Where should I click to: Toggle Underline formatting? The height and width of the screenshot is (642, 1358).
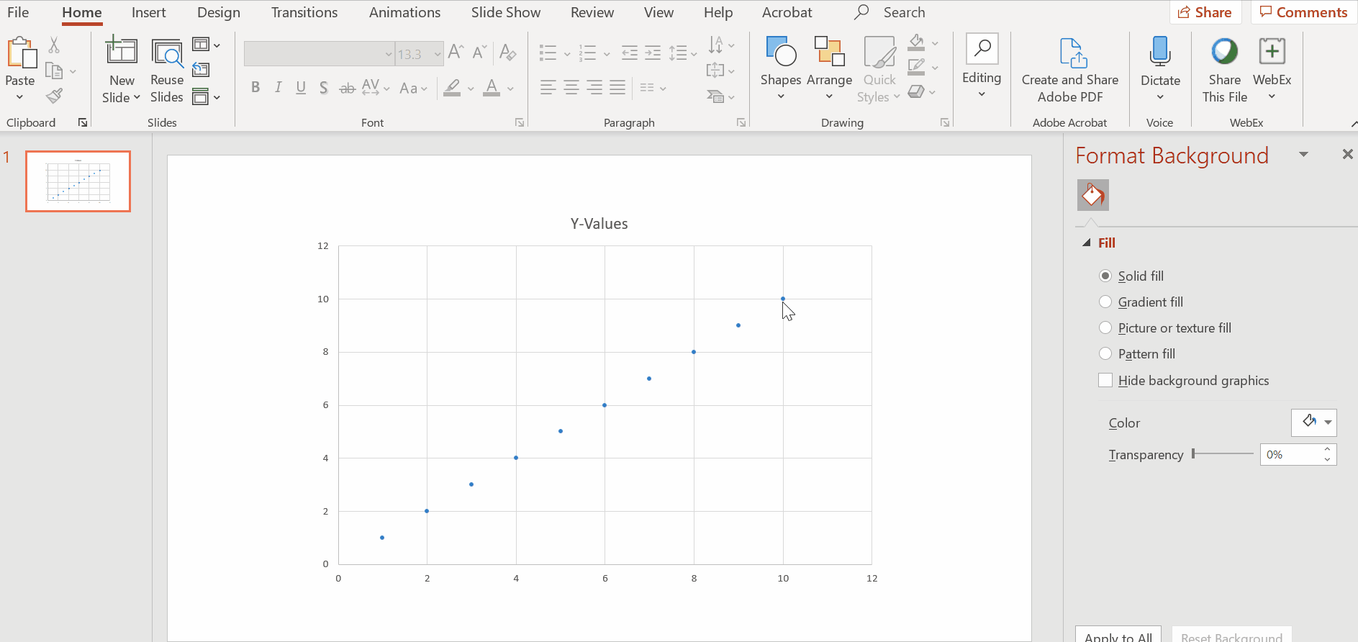pyautogui.click(x=301, y=88)
